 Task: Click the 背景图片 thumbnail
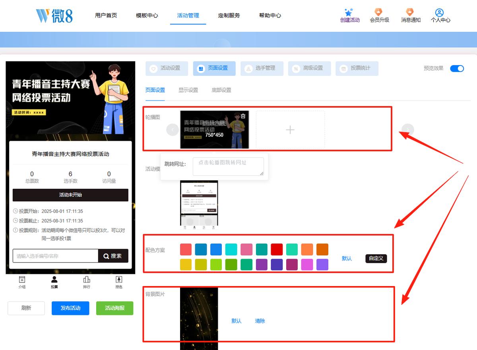click(199, 319)
